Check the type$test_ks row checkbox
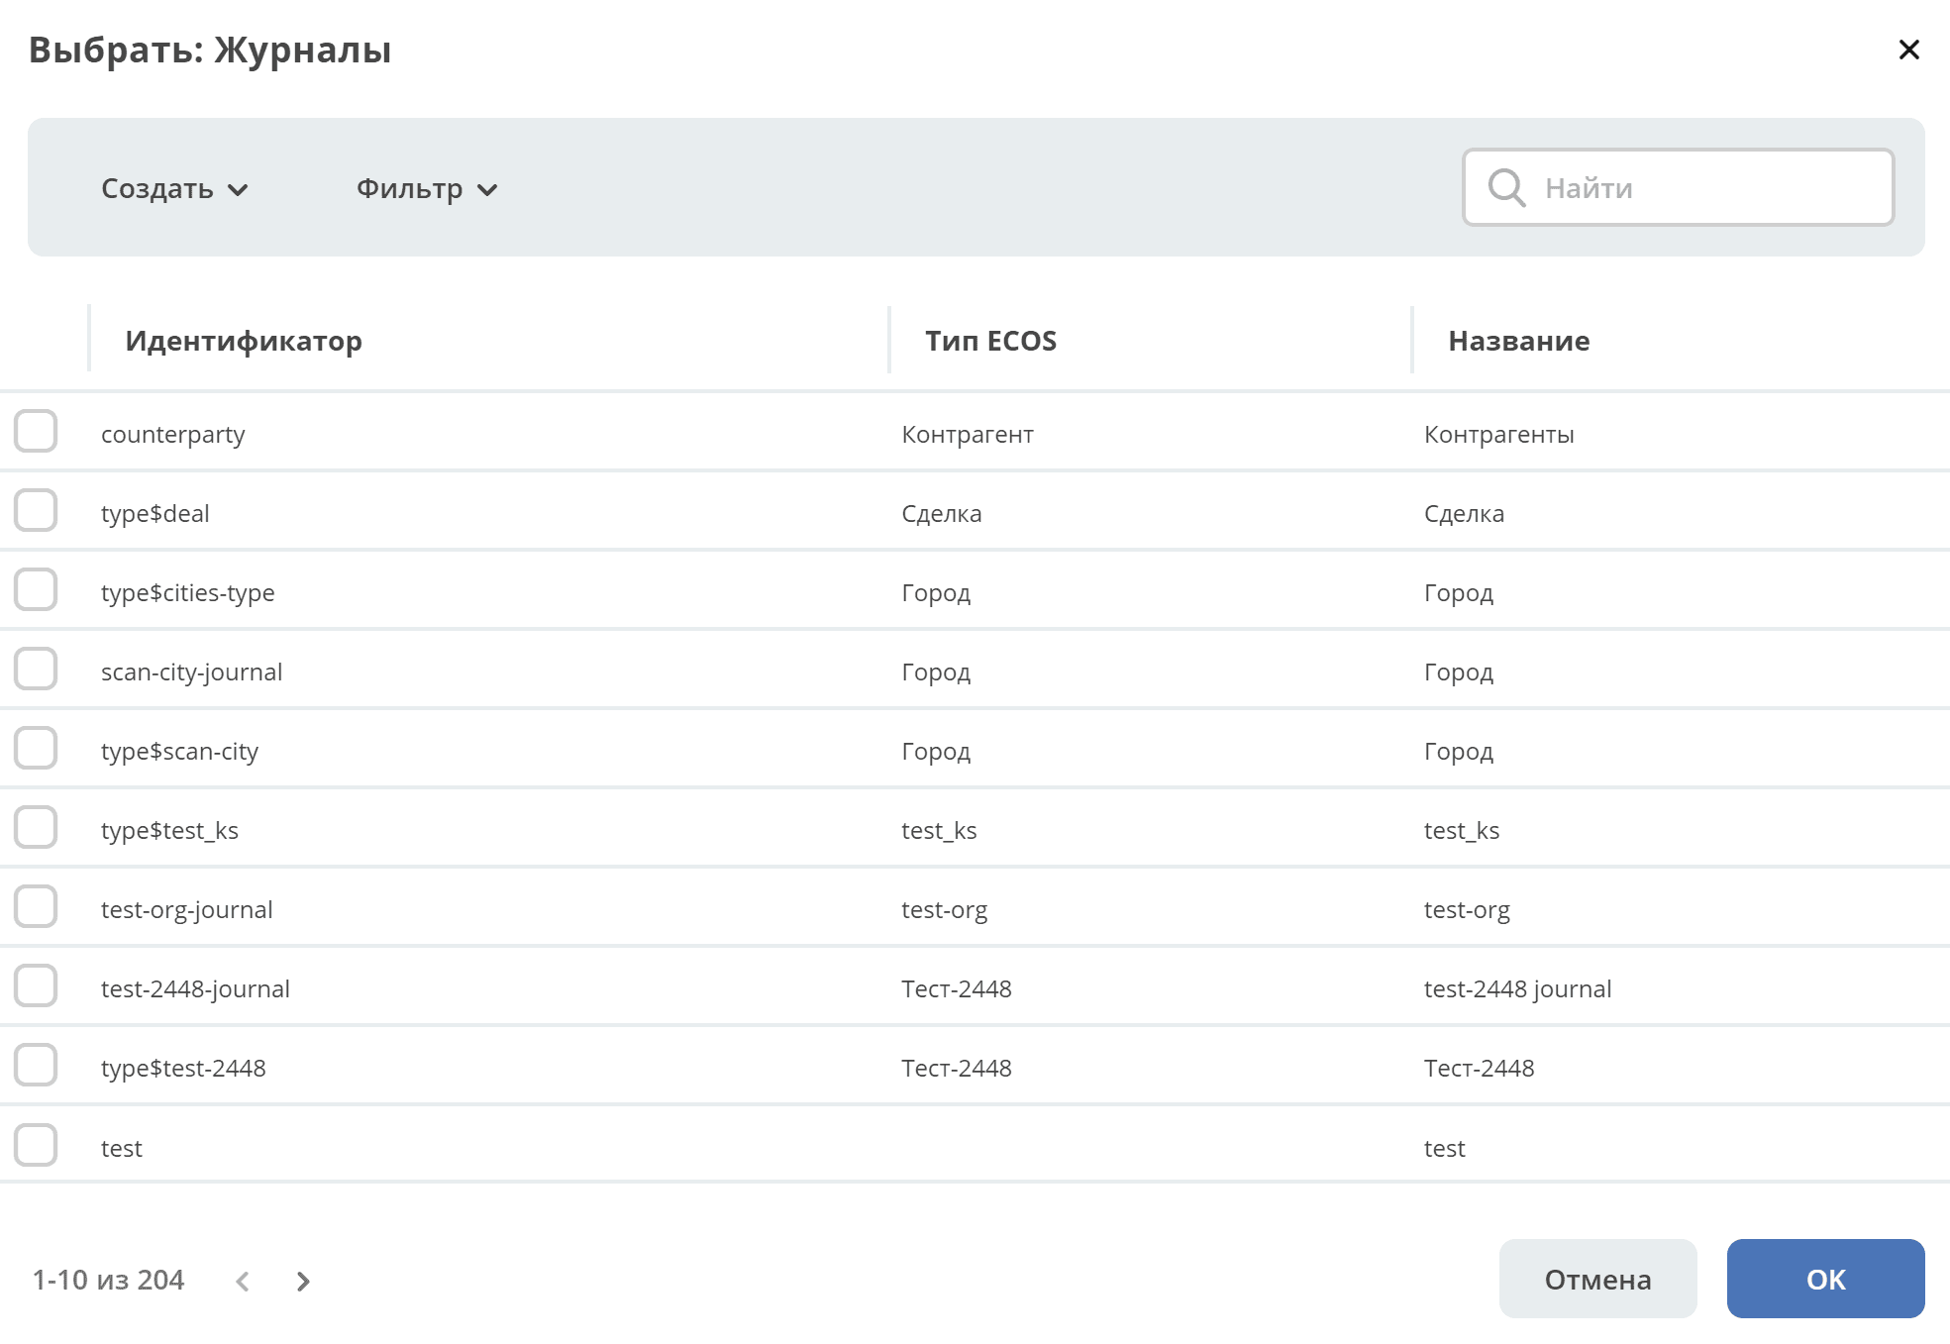Viewport: 1950px width, 1344px height. (36, 828)
